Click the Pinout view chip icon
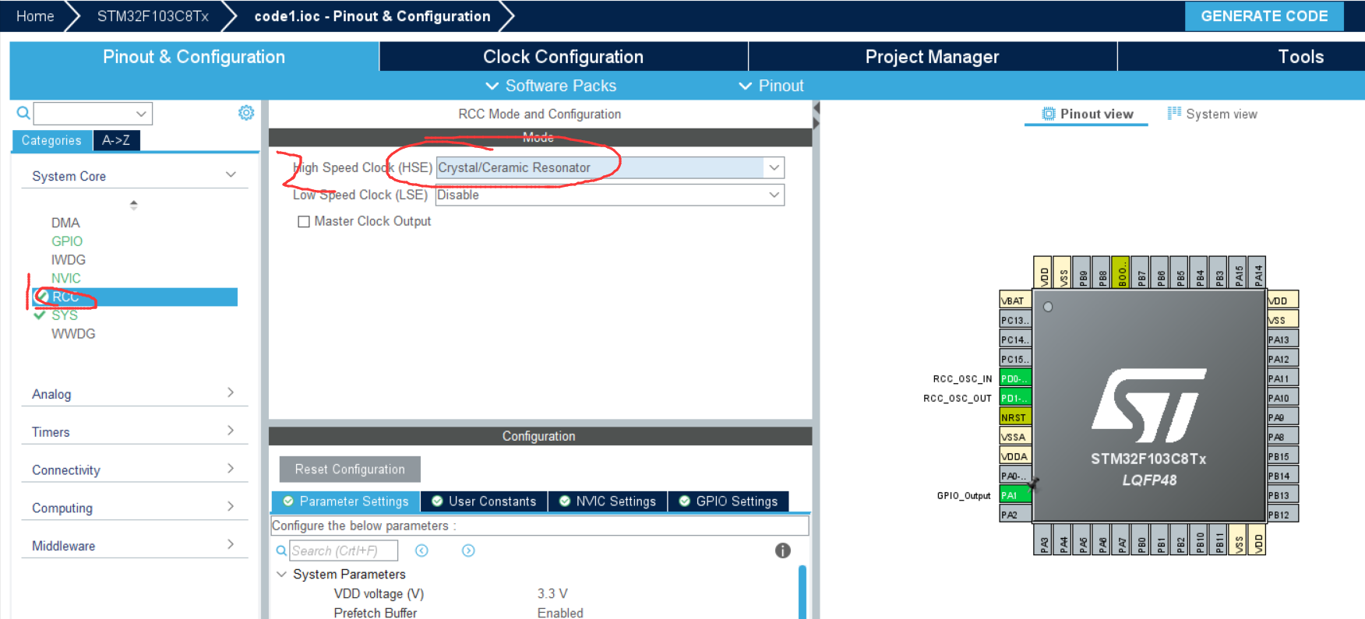Viewport: 1365px width, 619px height. tap(1049, 114)
